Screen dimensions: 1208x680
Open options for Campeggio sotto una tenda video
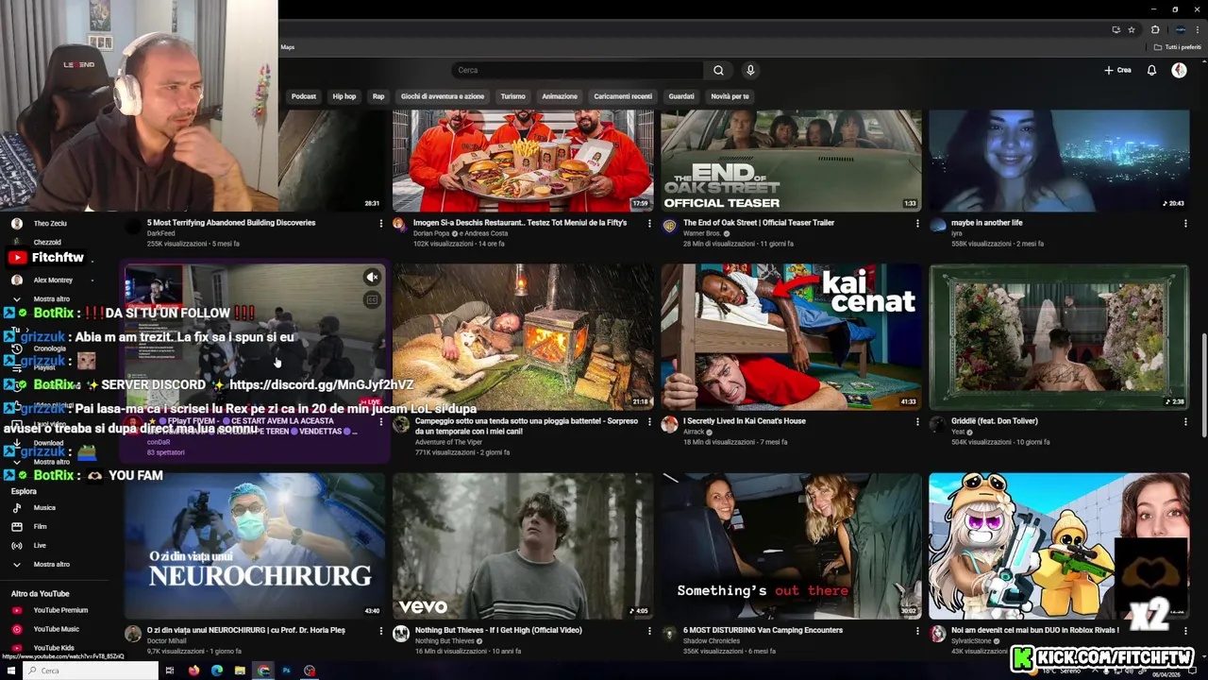649,422
